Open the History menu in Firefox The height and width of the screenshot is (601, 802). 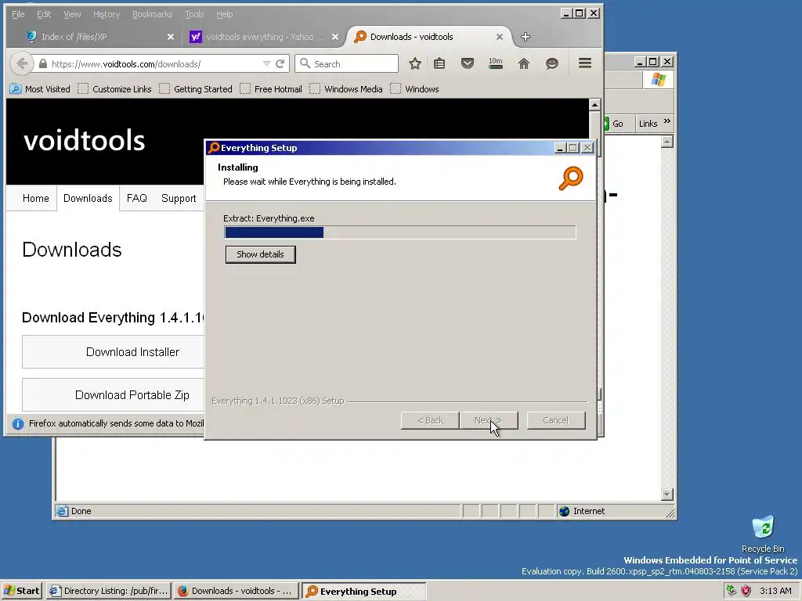pyautogui.click(x=107, y=14)
